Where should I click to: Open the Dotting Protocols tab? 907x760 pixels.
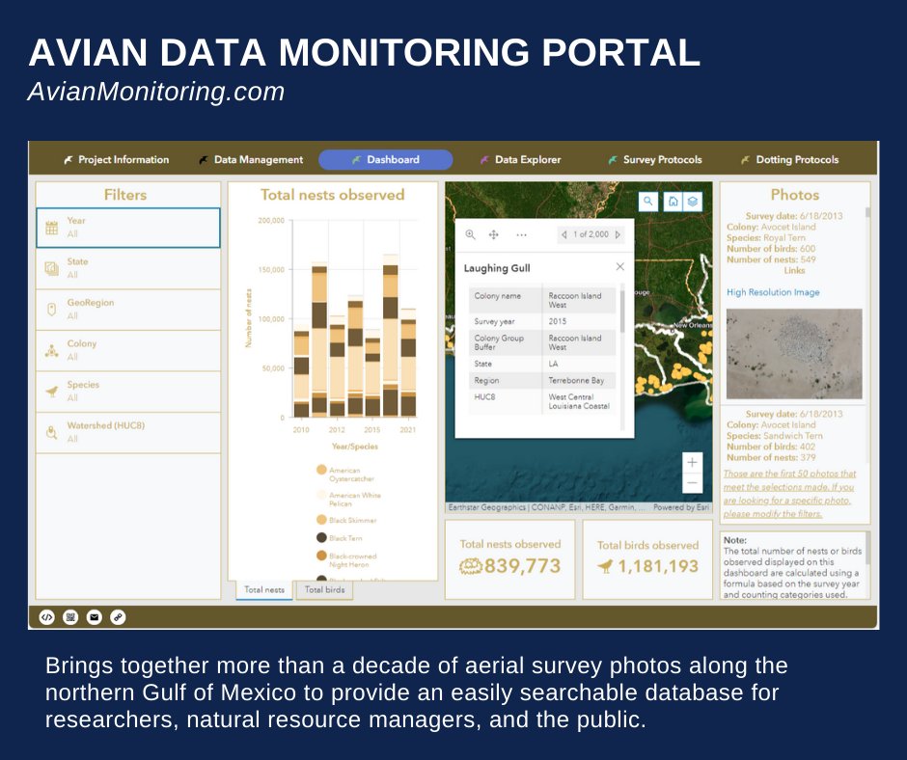click(x=790, y=160)
